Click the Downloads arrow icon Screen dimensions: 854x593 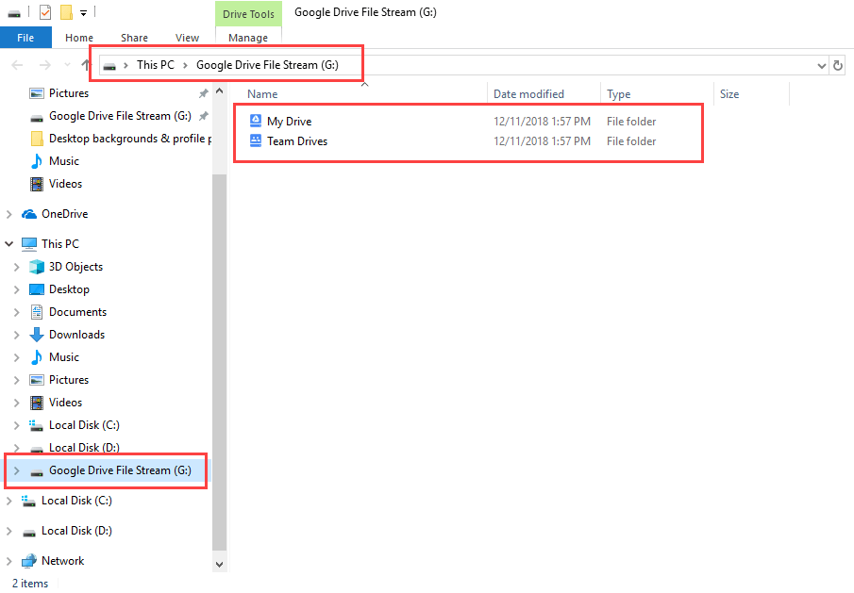tap(37, 335)
